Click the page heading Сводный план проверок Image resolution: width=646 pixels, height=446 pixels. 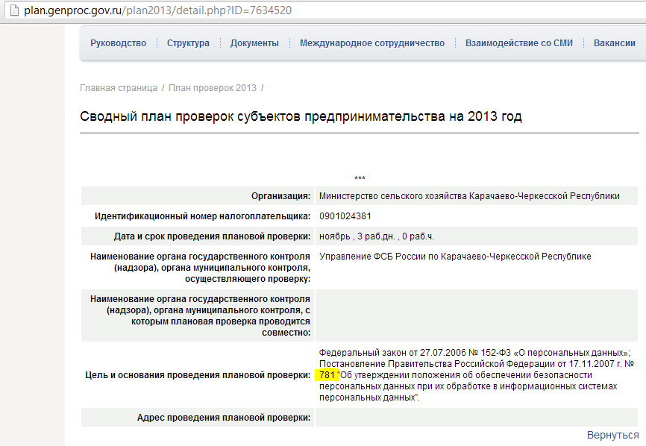pos(301,116)
